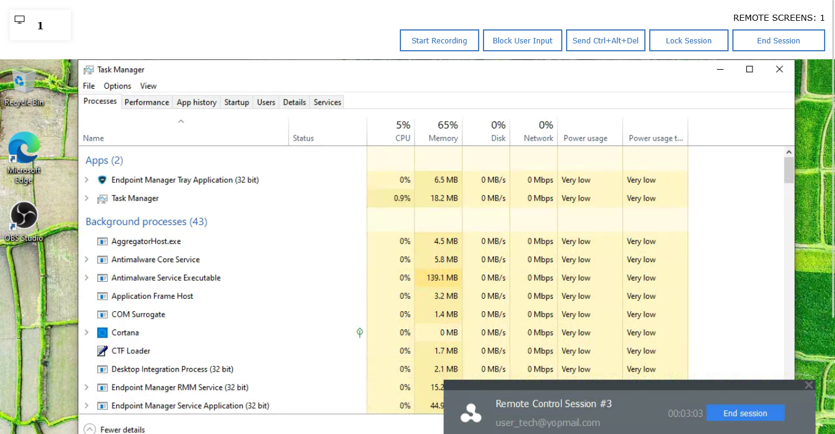The height and width of the screenshot is (434, 835).
Task: Collapse Task Manager using Fewer details
Action: click(x=114, y=429)
